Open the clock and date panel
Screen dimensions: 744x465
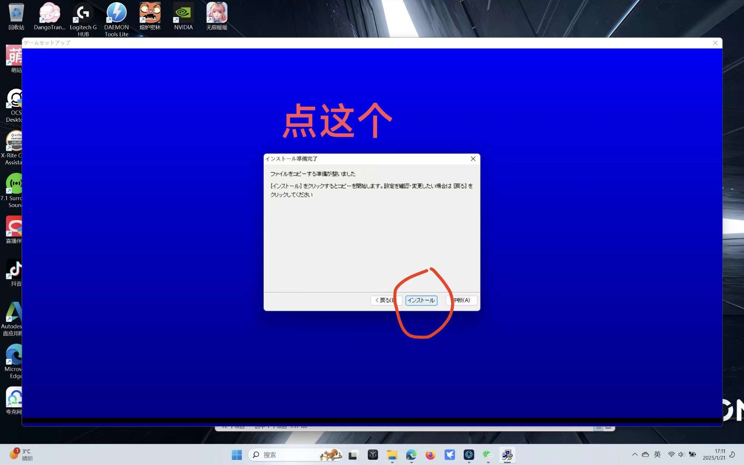714,454
